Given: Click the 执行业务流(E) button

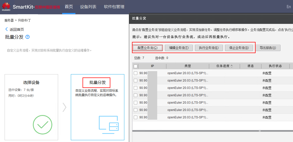Looking at the screenshot, I should 209,48.
